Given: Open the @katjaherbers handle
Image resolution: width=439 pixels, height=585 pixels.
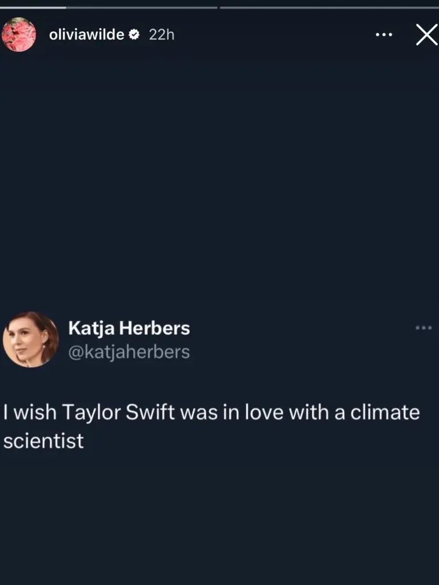Looking at the screenshot, I should point(129,352).
